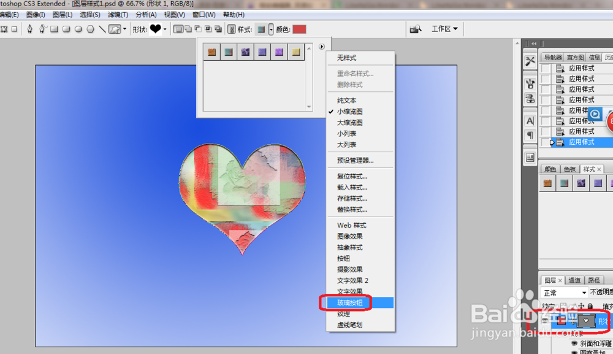Open the Tool Presets dock icon
Image resolution: width=613 pixels, height=354 pixels.
click(530, 61)
